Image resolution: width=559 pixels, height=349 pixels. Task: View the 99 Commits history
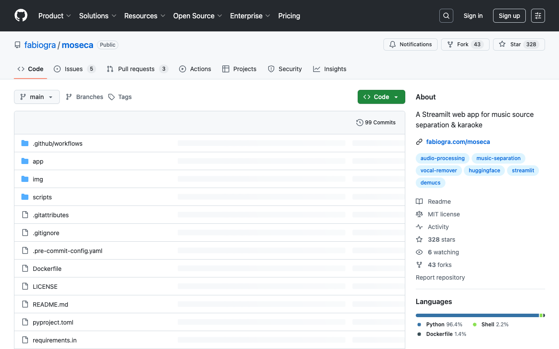376,123
